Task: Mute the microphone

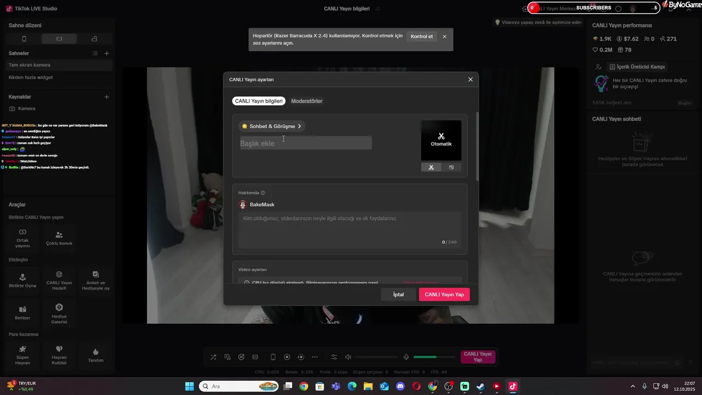Action: pos(406,357)
